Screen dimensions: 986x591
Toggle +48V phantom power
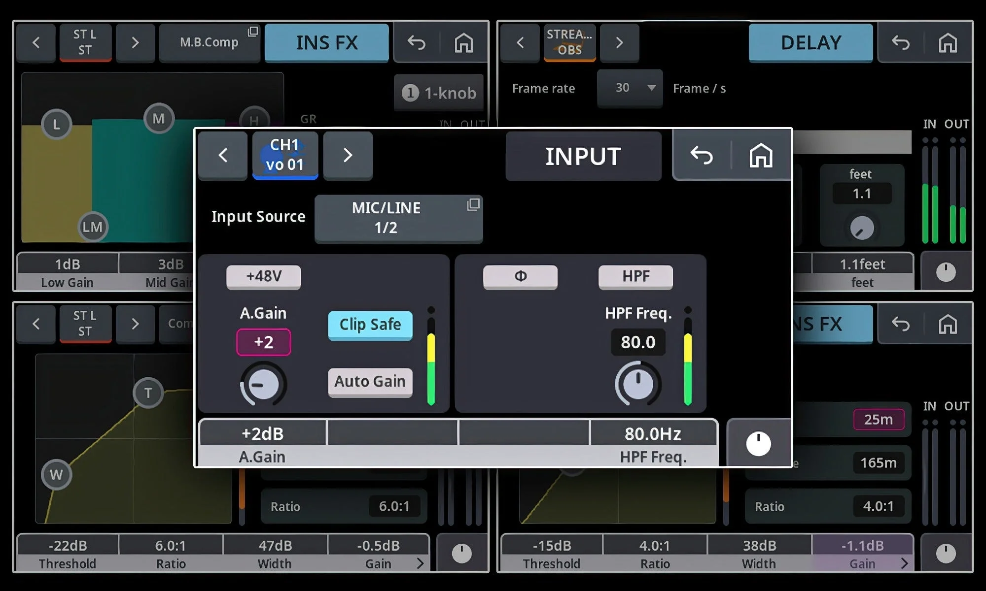(x=263, y=276)
